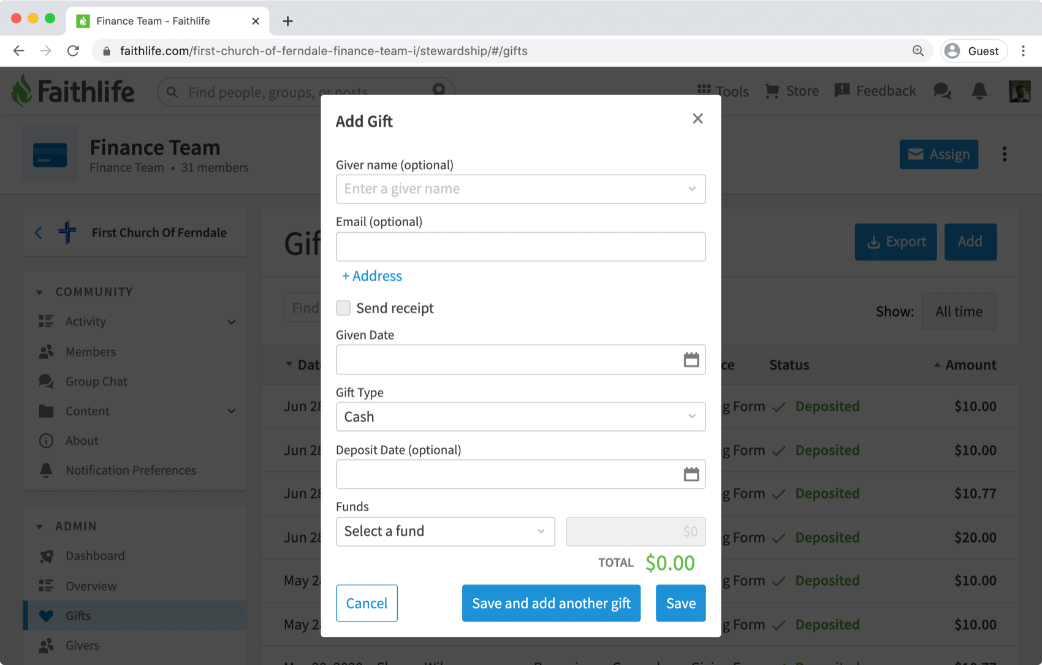Open the Deposit Date calendar picker
Viewport: 1042px width, 665px height.
tap(691, 474)
